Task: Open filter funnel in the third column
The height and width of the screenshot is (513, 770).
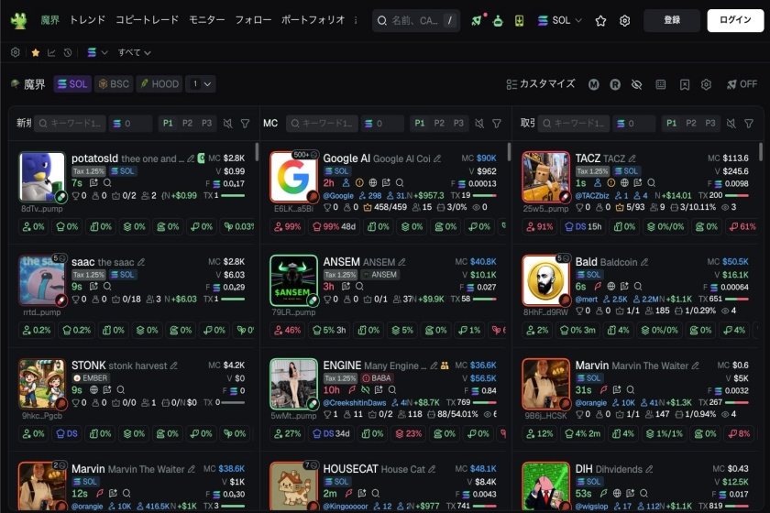Action: pyautogui.click(x=749, y=124)
